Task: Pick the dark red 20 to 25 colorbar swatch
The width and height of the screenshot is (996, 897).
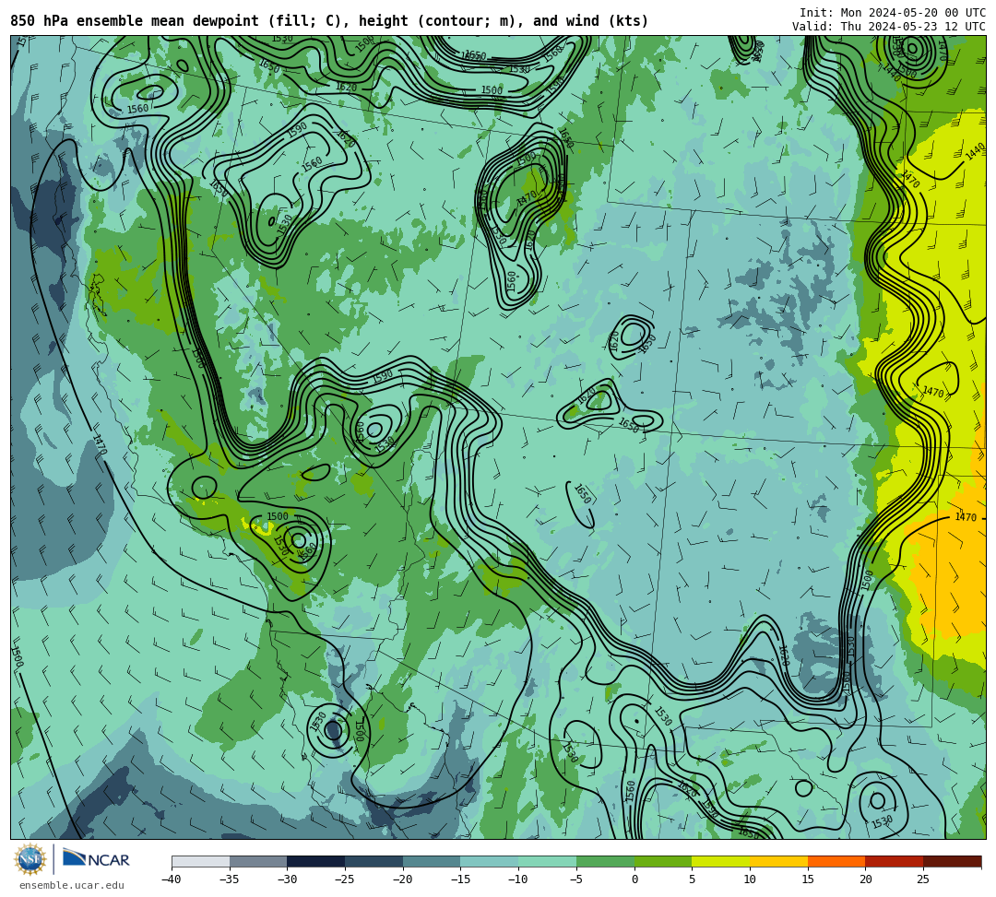Action: [894, 861]
